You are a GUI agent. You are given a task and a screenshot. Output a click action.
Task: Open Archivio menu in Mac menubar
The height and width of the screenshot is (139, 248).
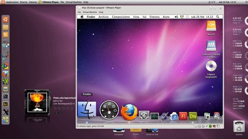tap(103, 17)
